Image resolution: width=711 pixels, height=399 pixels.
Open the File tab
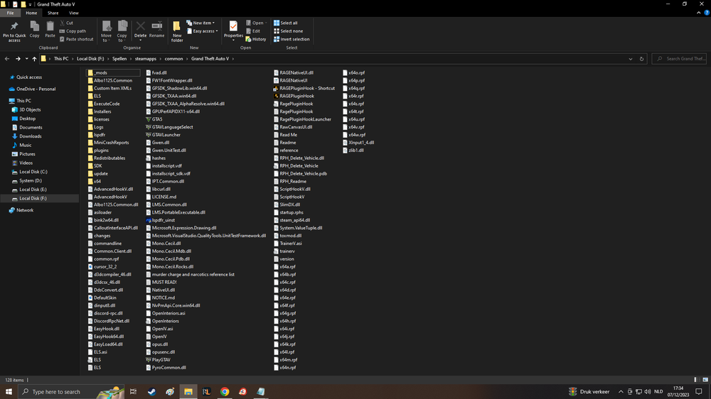10,13
